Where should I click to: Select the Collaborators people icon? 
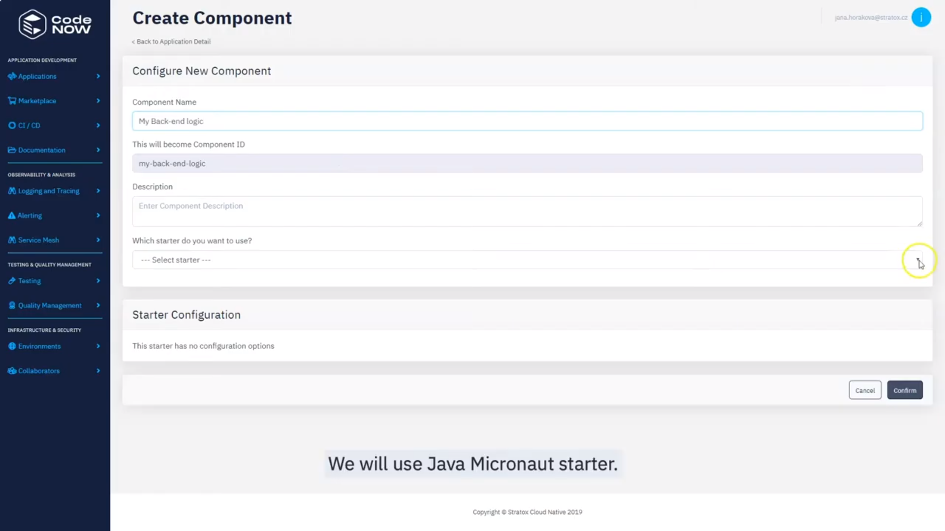pyautogui.click(x=11, y=371)
